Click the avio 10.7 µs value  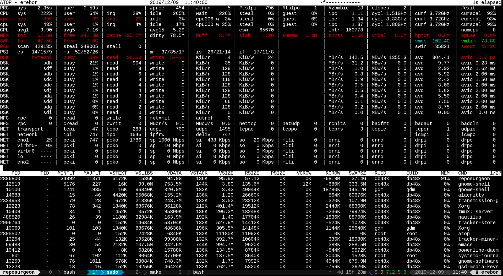pyautogui.click(x=478, y=58)
